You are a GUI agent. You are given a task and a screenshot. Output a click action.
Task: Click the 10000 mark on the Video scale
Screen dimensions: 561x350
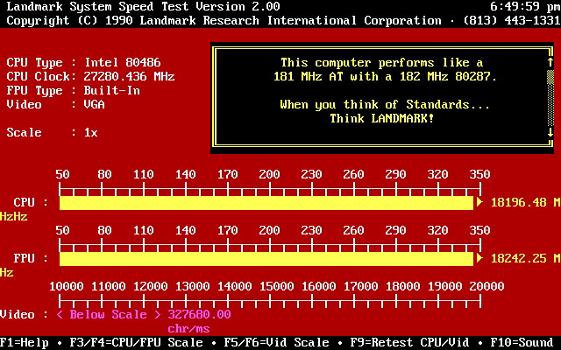tap(67, 286)
